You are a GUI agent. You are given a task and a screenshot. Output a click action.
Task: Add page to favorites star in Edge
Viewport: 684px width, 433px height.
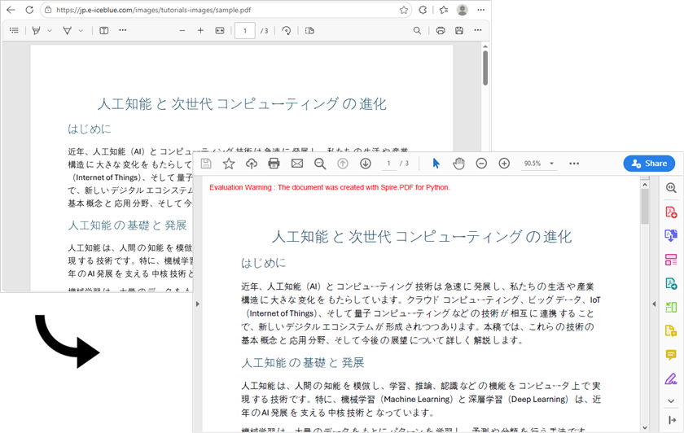[404, 10]
